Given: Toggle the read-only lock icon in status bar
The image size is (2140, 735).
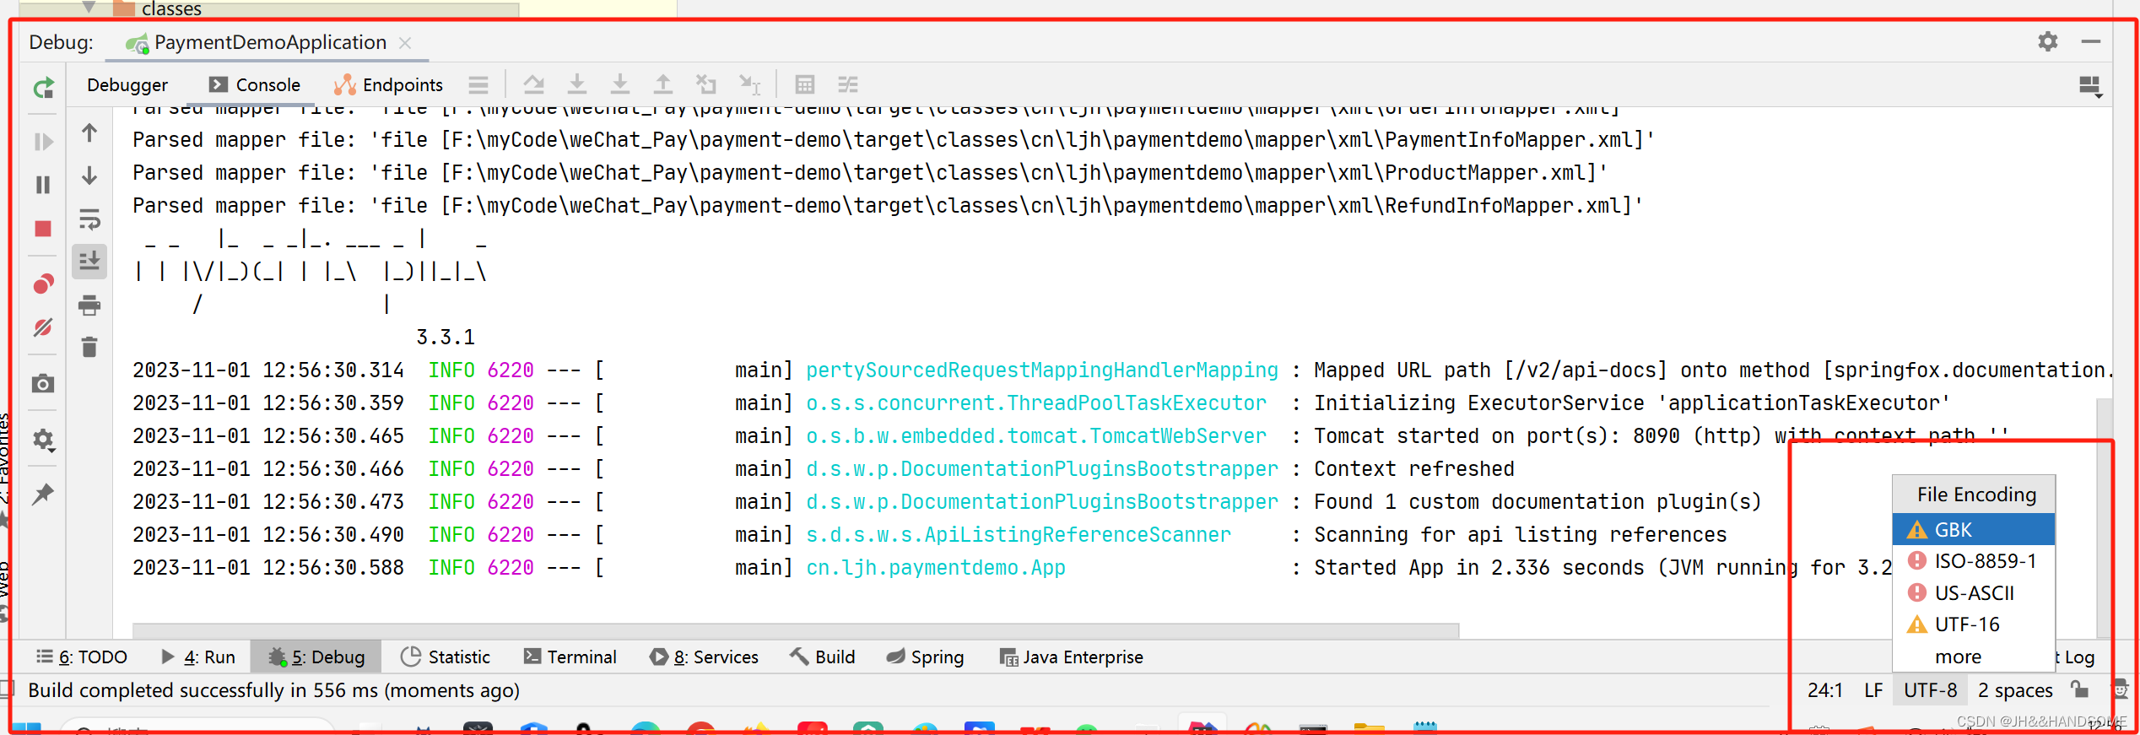Looking at the screenshot, I should click(x=2081, y=689).
